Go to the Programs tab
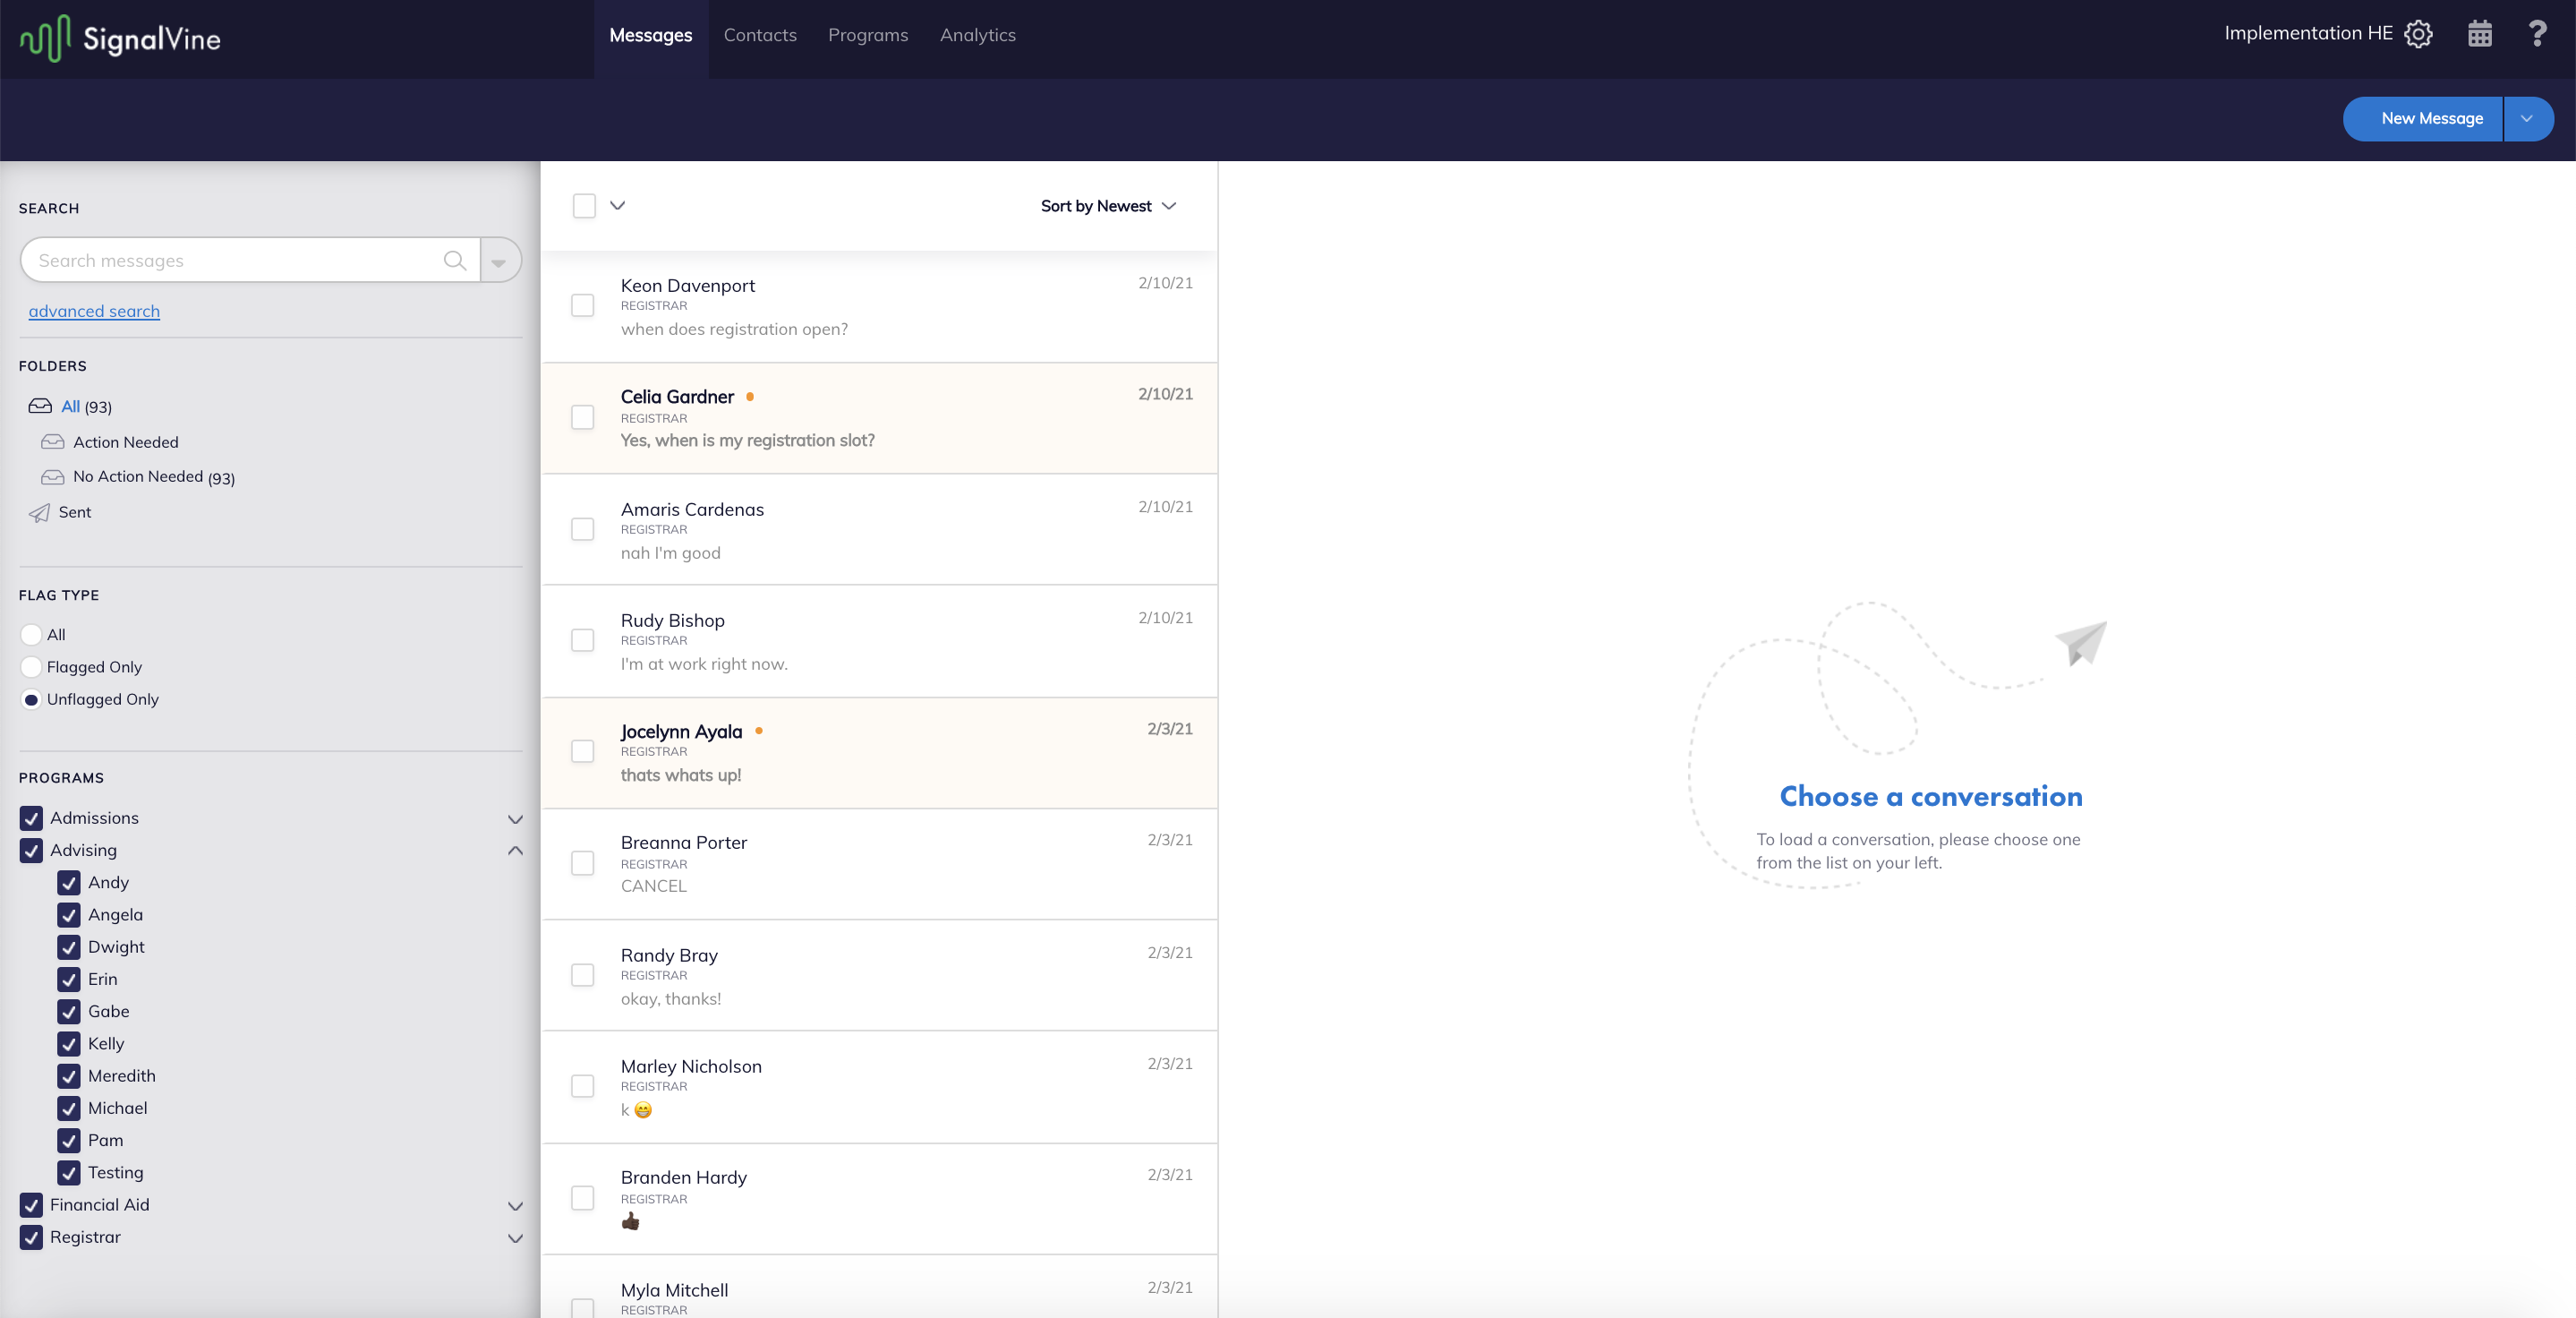The width and height of the screenshot is (2576, 1318). (x=868, y=35)
